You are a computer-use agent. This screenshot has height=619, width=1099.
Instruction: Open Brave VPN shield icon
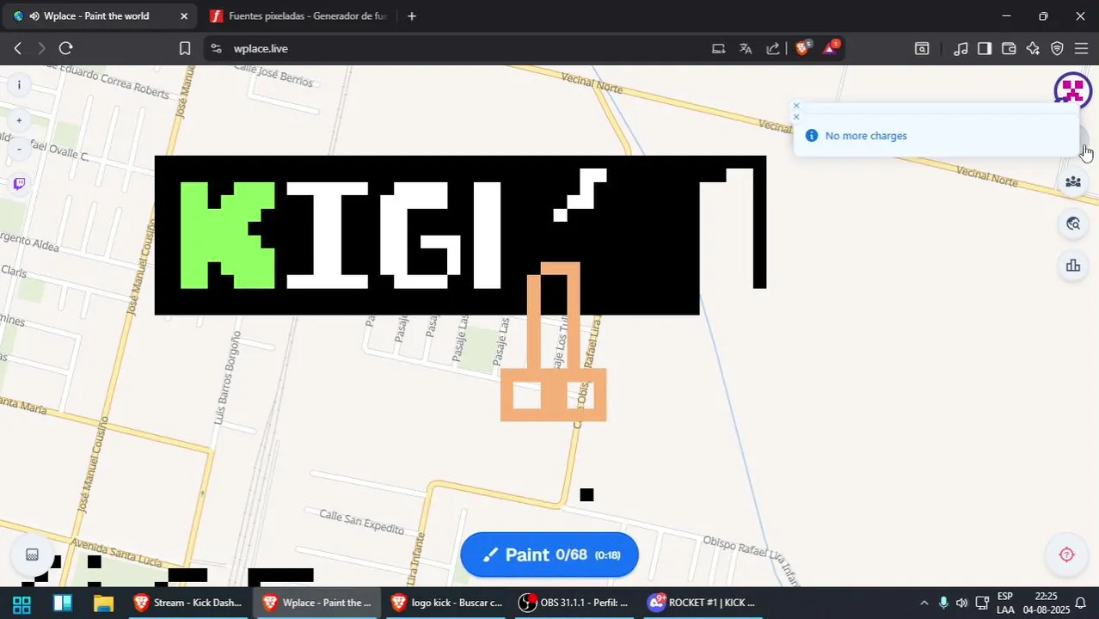pos(1057,48)
